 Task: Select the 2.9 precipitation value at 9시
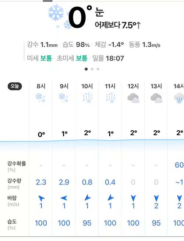click(64, 182)
